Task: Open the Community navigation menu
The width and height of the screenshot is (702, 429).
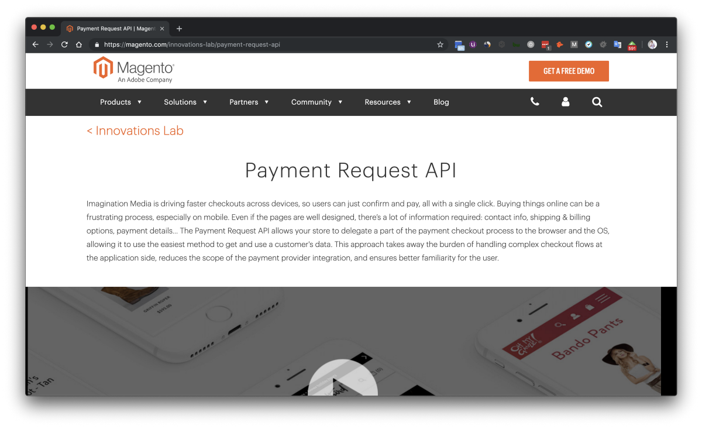Action: click(316, 102)
